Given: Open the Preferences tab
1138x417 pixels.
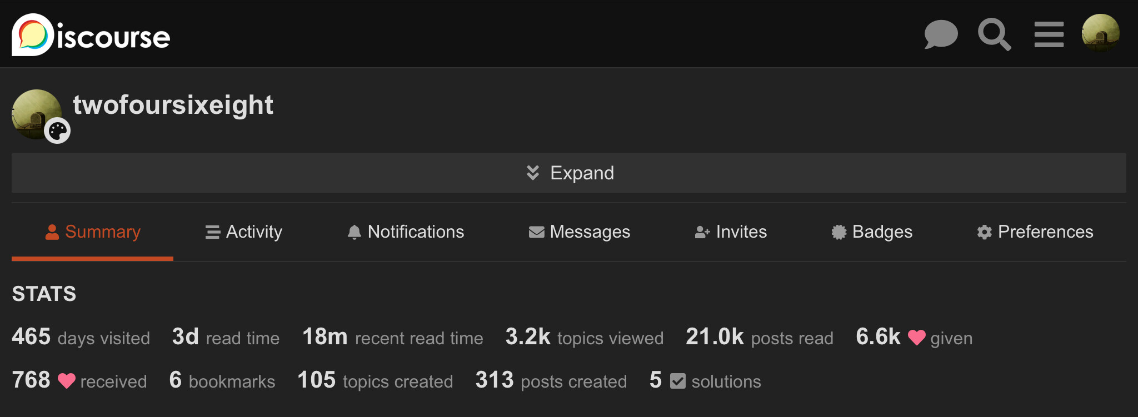Looking at the screenshot, I should [x=1035, y=232].
